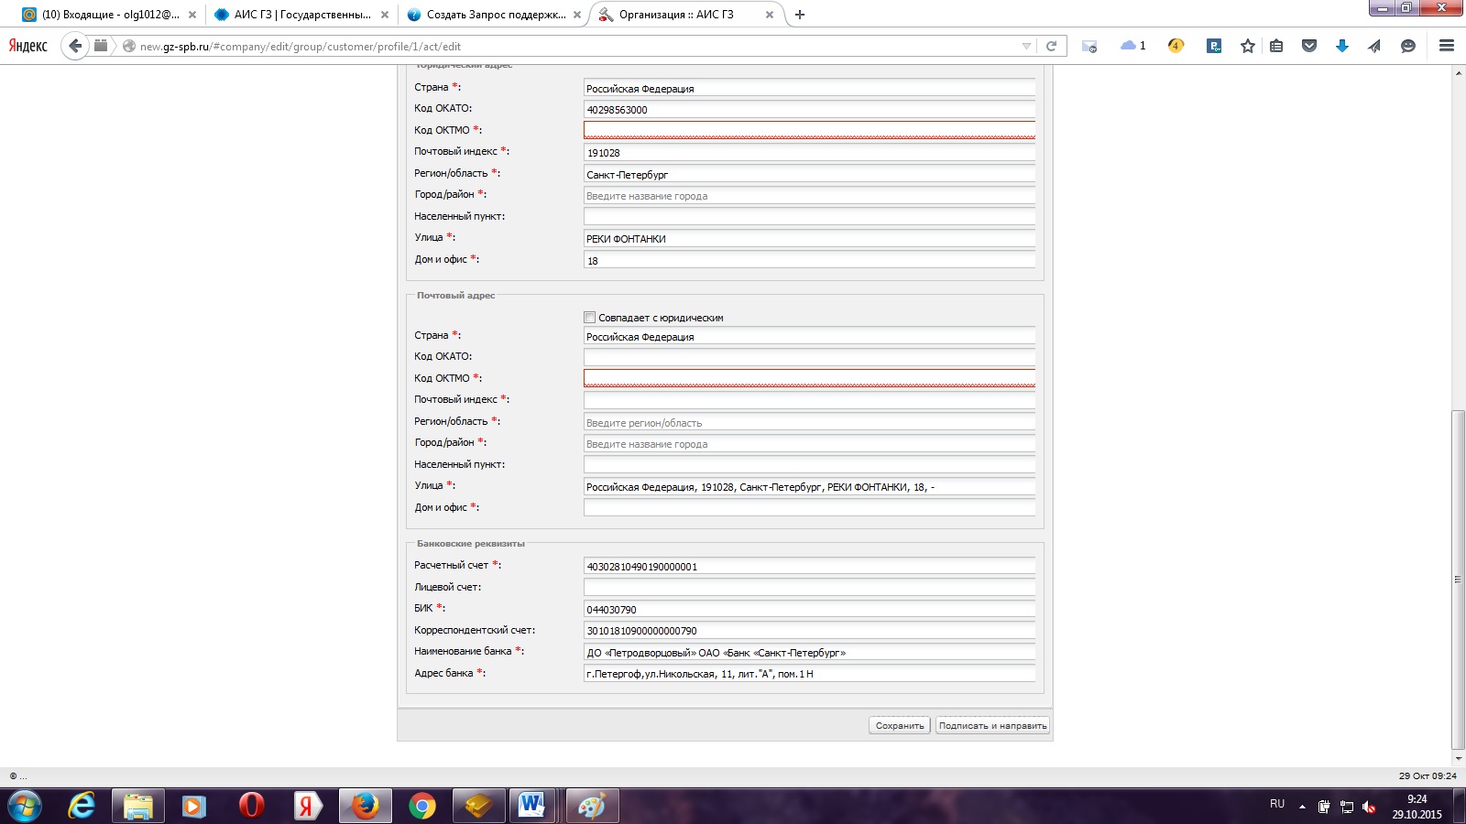Switch to 'АИС ГЗ | Государственны...' tab
The width and height of the screenshot is (1466, 824).
(301, 15)
